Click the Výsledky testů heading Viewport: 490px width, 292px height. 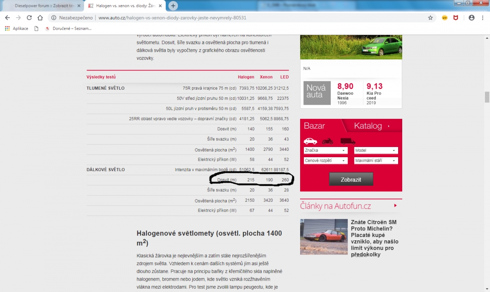tap(101, 77)
